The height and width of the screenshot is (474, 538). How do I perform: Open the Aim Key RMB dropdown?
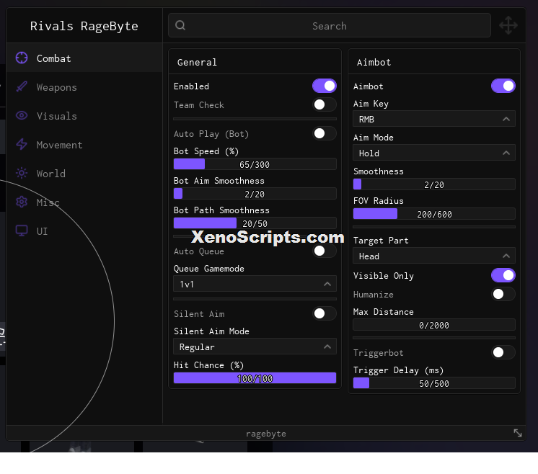point(434,119)
